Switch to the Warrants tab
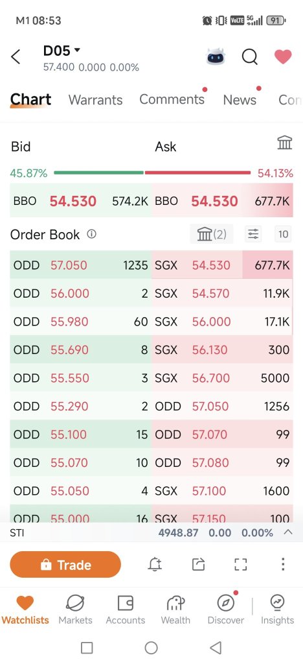This screenshot has width=303, height=664. (96, 100)
